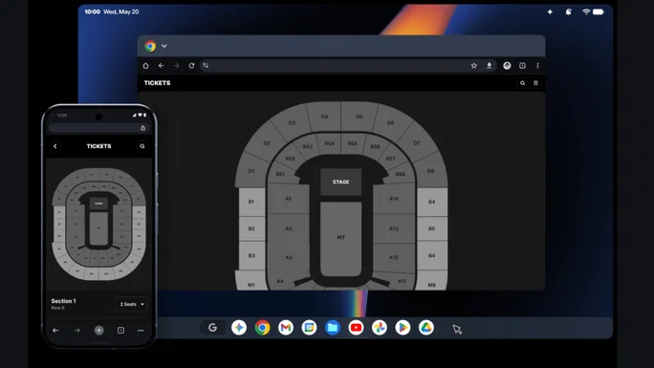Select section A3 on the tablet seat map
The image size is (654, 368).
coord(289,257)
